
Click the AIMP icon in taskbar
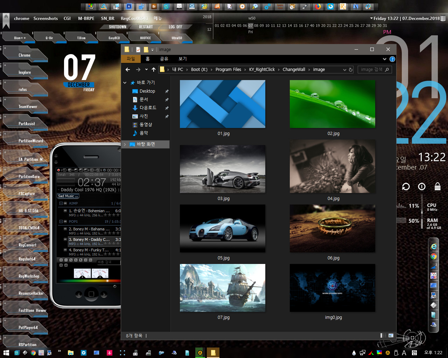tap(200, 353)
